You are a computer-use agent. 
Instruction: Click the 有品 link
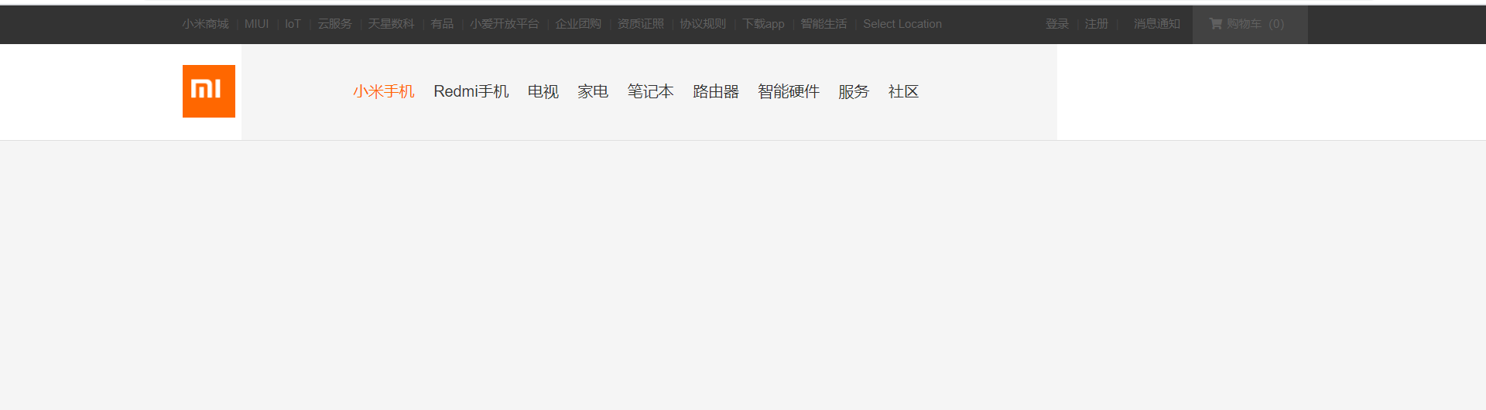pyautogui.click(x=442, y=24)
